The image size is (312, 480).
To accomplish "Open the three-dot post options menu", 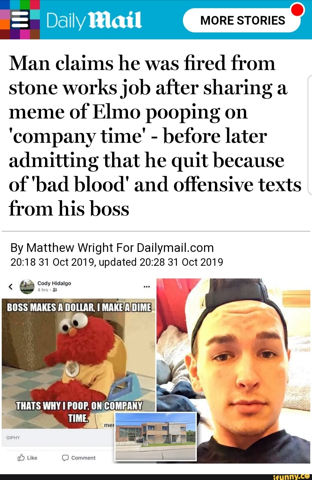I will [x=147, y=287].
